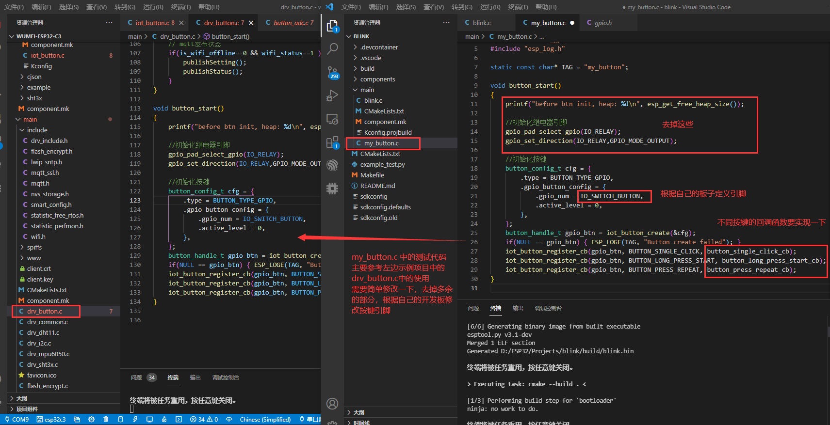This screenshot has height=425, width=830.
Task: Open the Remote Explorer view
Action: tap(332, 119)
